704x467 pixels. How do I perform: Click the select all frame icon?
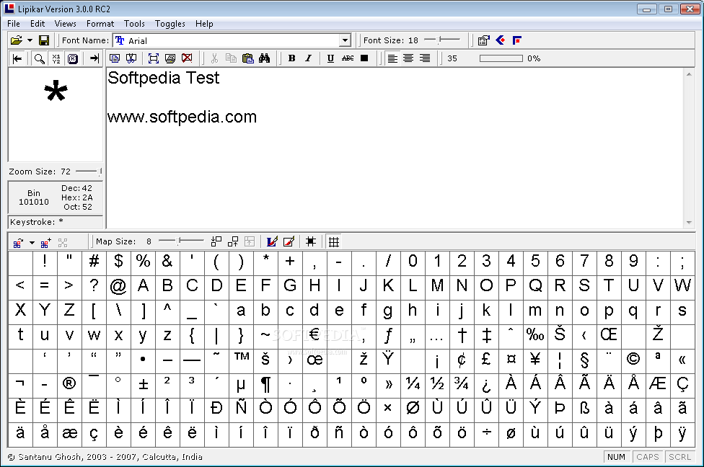coord(154,58)
